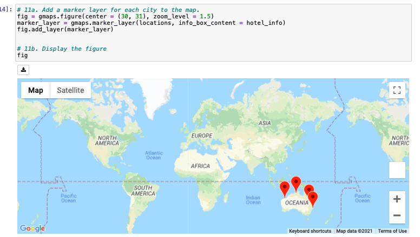
Task: Select the westernmost red marker in Australia
Action: (285, 188)
